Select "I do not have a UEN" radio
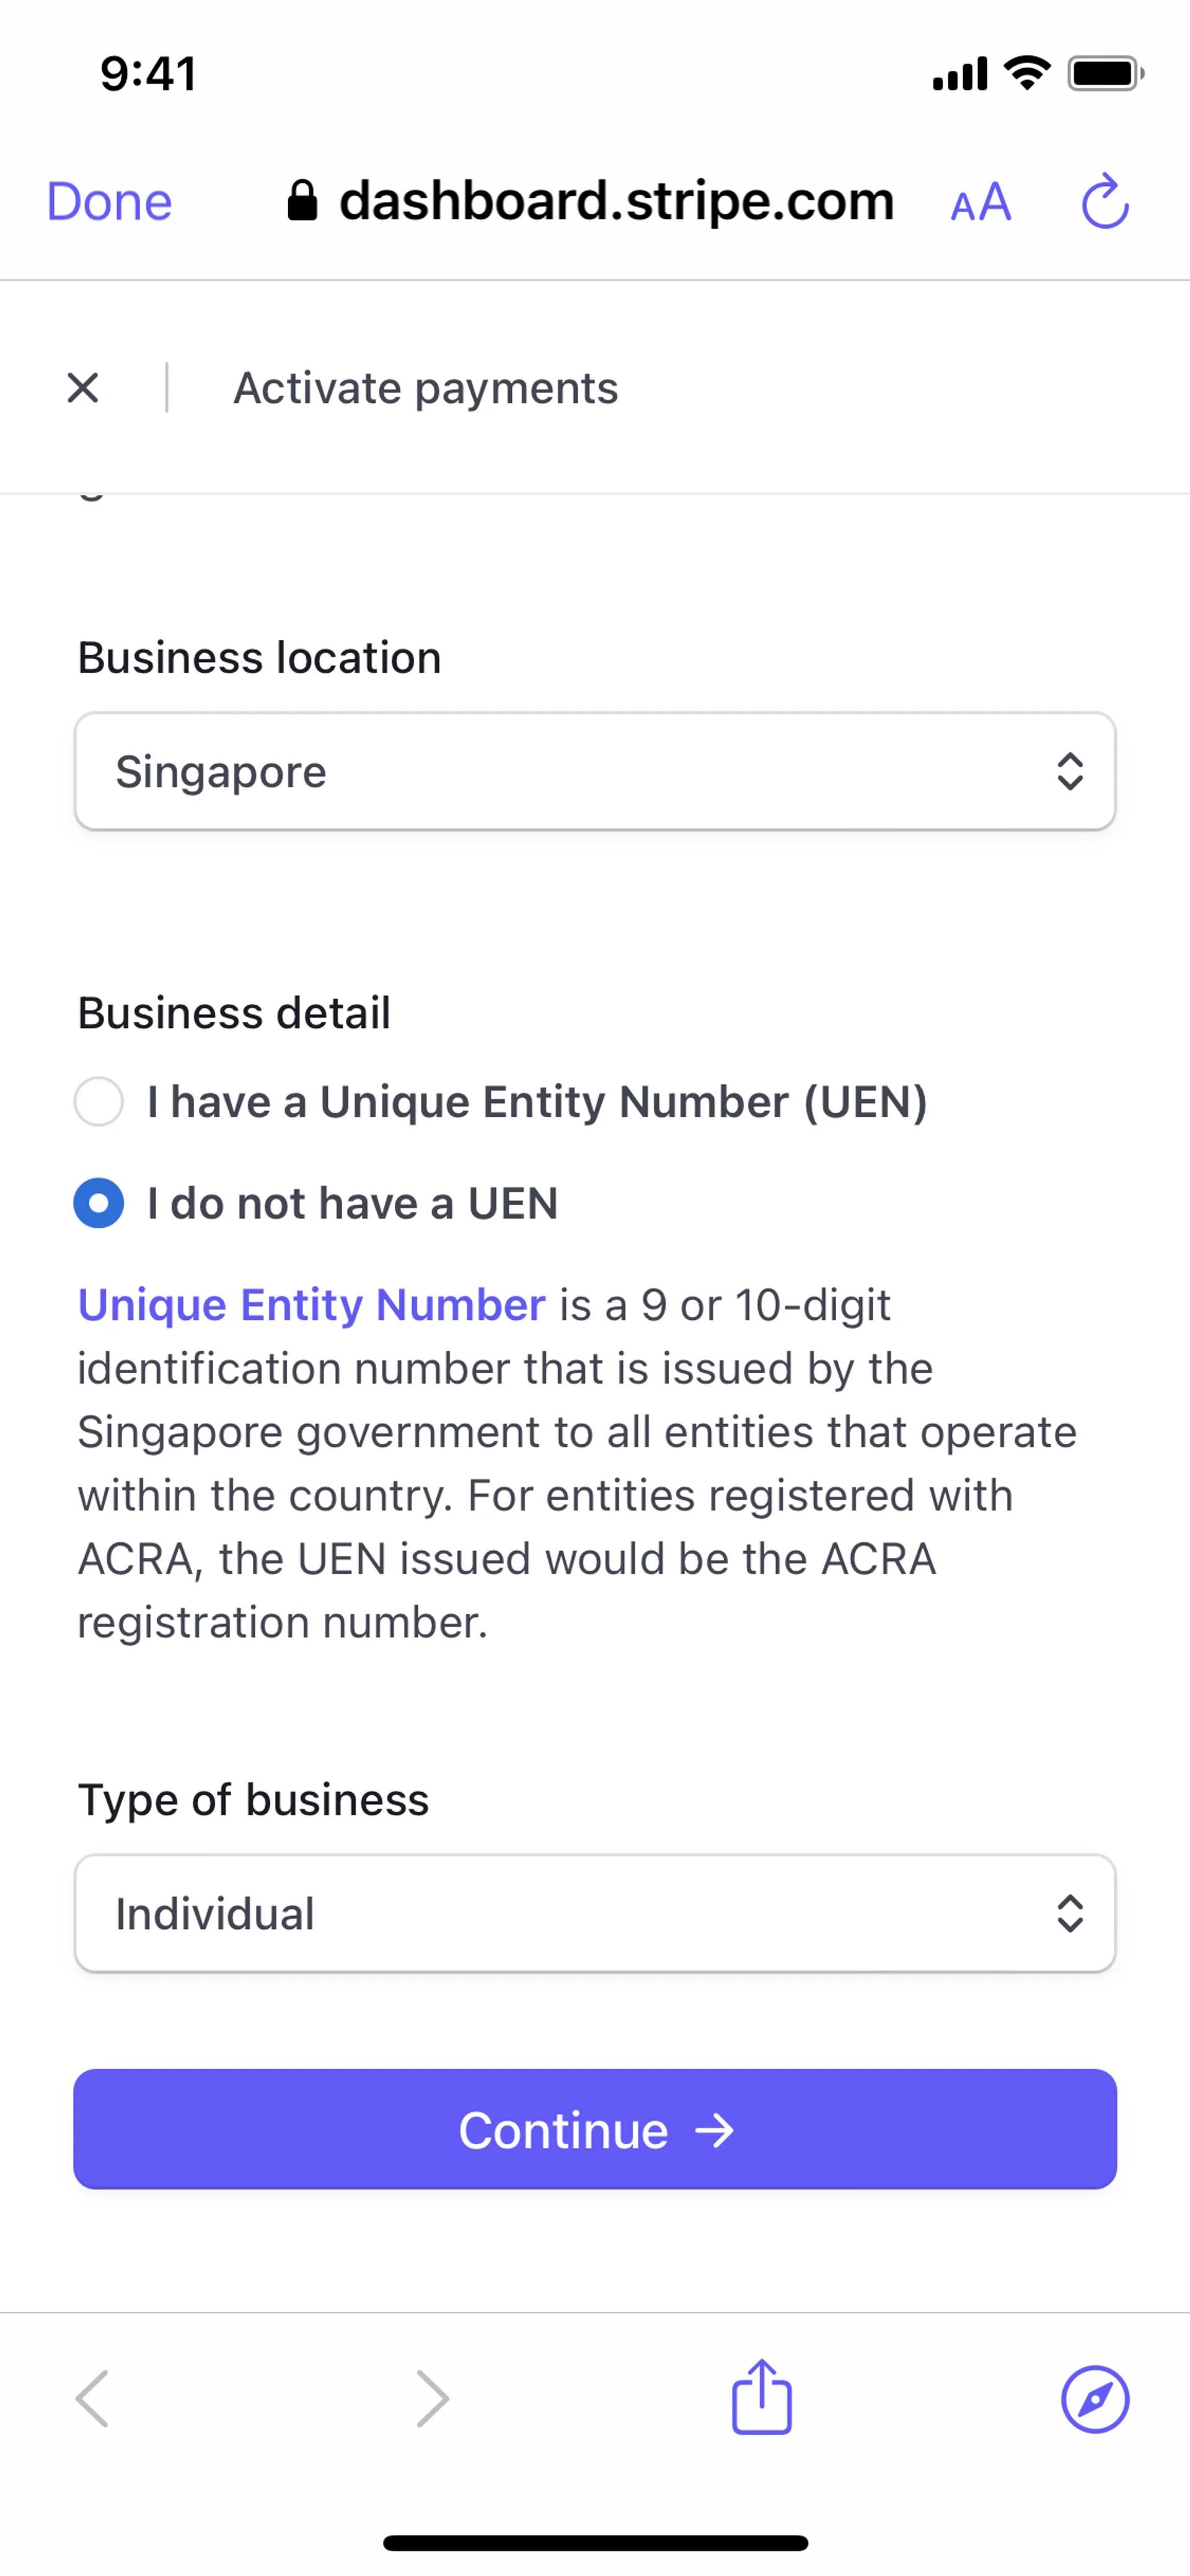 99,1203
